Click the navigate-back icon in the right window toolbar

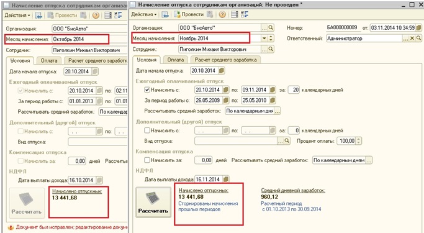[165, 14]
